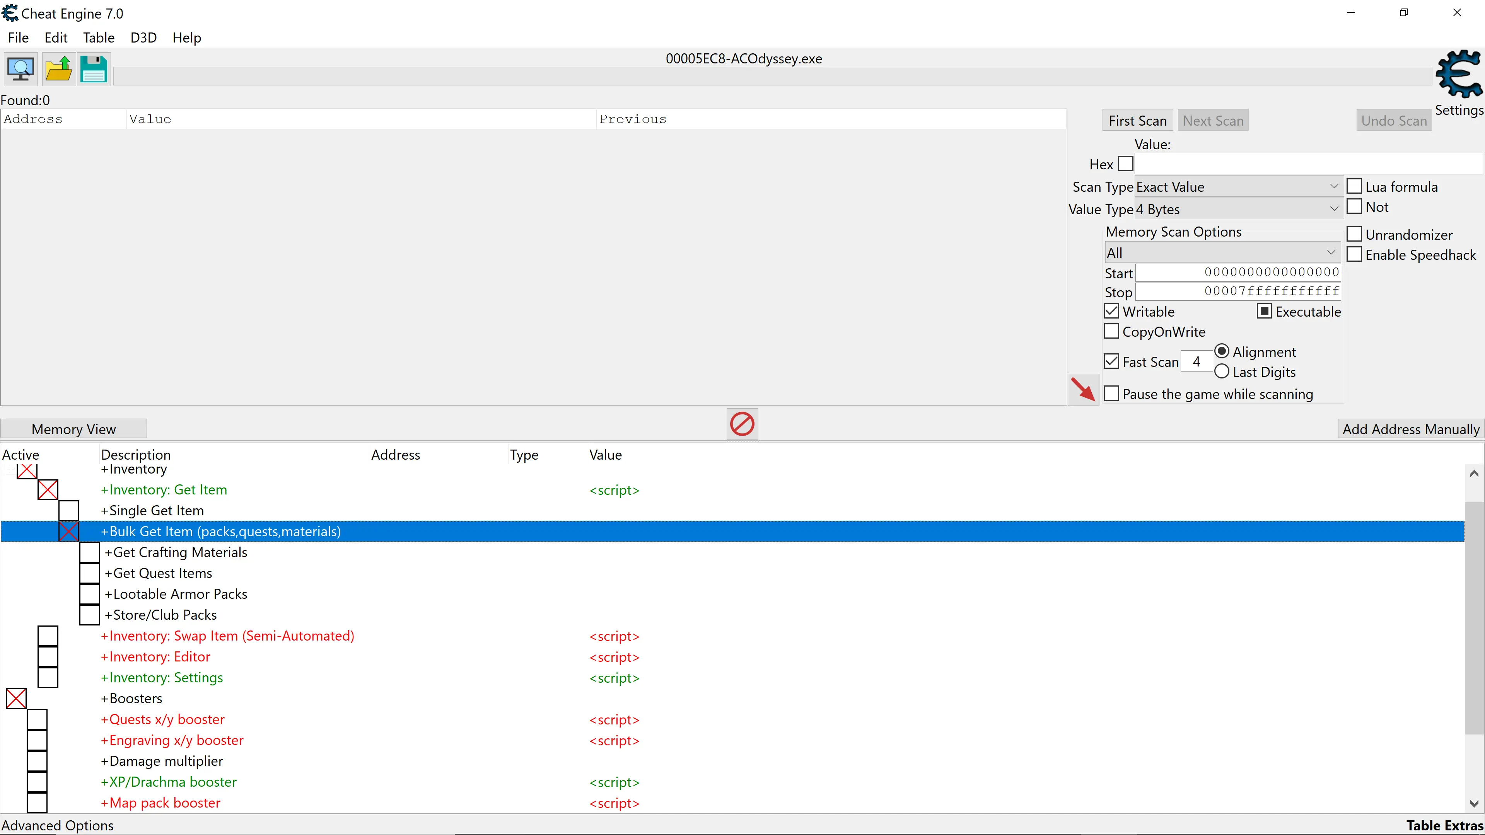Click the red no-entry/stop icon
The height and width of the screenshot is (835, 1485).
point(742,424)
